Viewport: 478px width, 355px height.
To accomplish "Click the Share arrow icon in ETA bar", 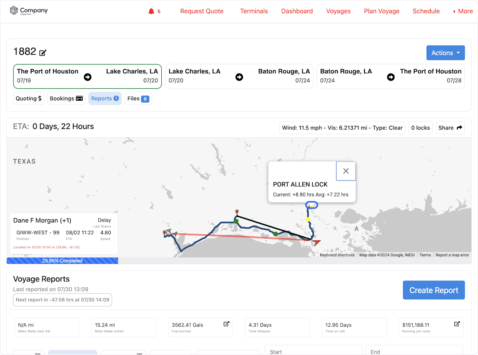I will click(460, 128).
